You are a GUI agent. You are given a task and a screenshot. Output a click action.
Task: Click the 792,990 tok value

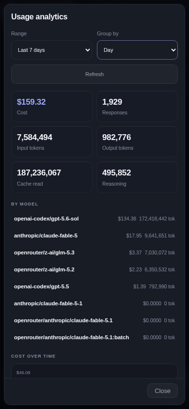[x=162, y=286]
